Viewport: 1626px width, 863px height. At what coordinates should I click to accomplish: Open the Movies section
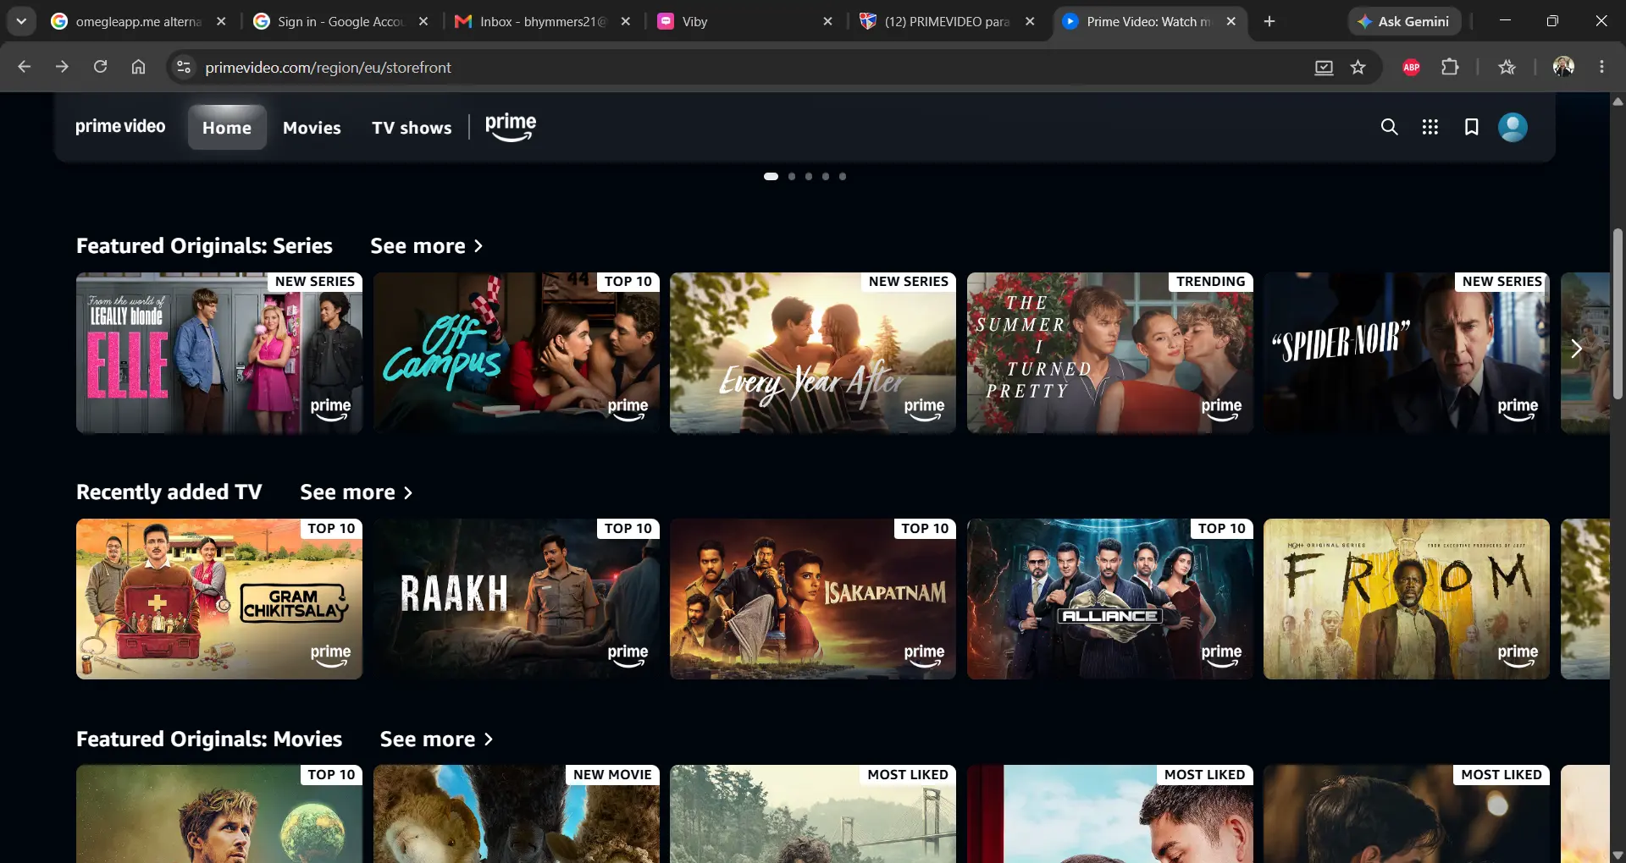pos(312,128)
